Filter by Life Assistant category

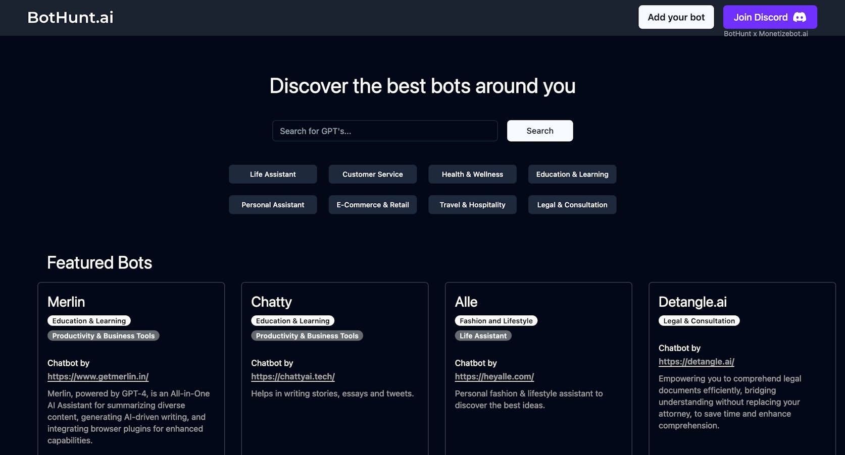pyautogui.click(x=273, y=174)
